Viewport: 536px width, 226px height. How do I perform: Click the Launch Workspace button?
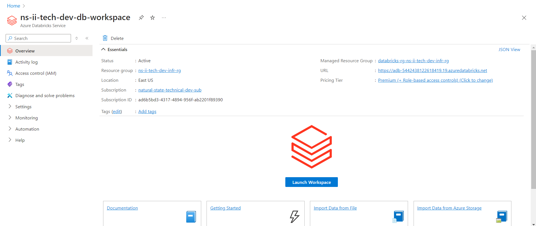tap(312, 182)
